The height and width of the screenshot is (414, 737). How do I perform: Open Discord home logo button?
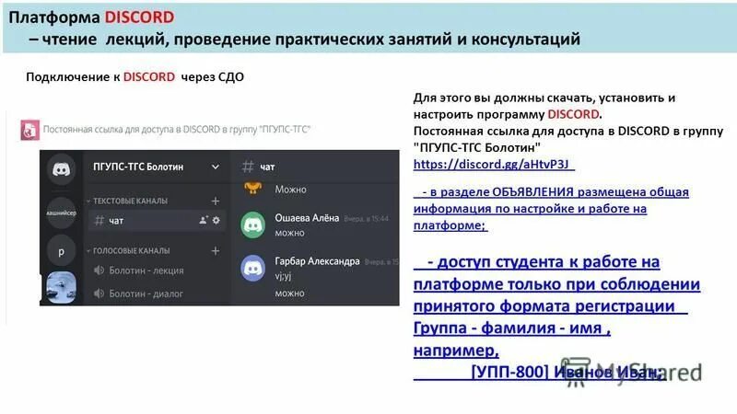point(61,168)
